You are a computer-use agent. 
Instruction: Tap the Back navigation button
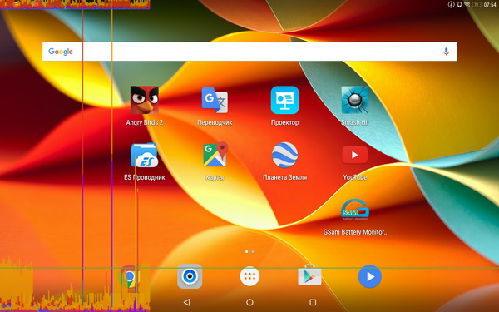(x=187, y=302)
